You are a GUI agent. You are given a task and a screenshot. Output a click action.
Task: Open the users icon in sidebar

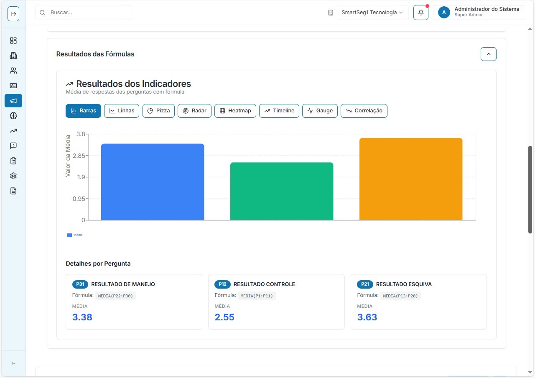tap(13, 71)
